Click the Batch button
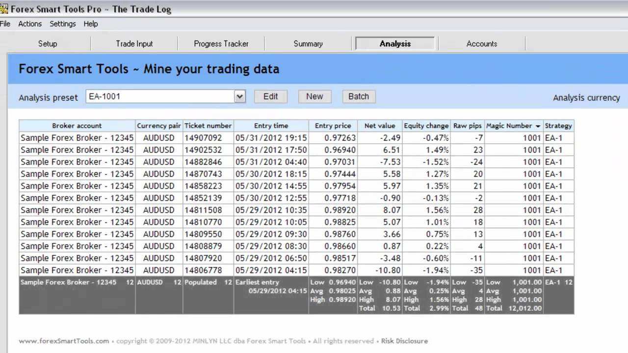628x353 pixels. [359, 97]
